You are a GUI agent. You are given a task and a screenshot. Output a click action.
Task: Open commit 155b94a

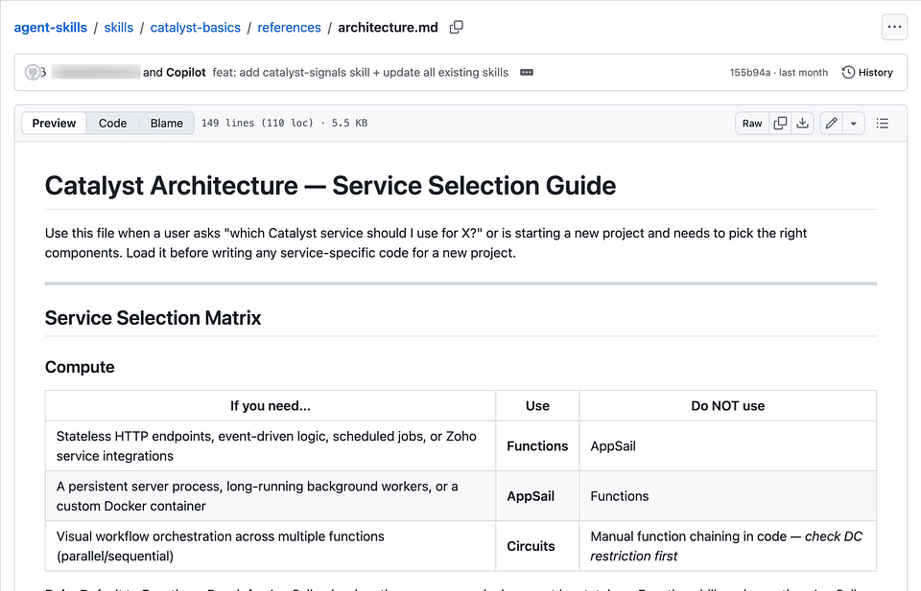749,72
